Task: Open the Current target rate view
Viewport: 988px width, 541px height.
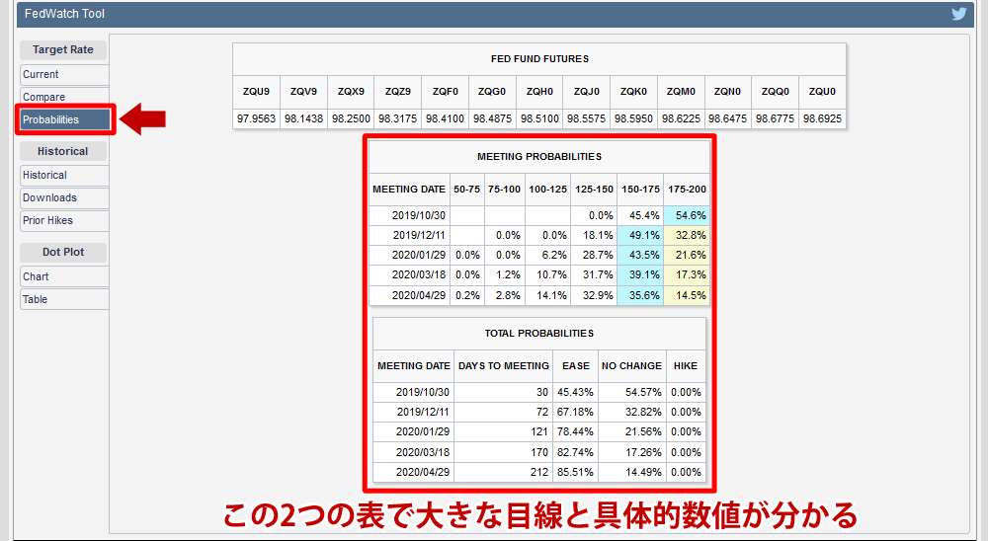Action: coord(63,75)
